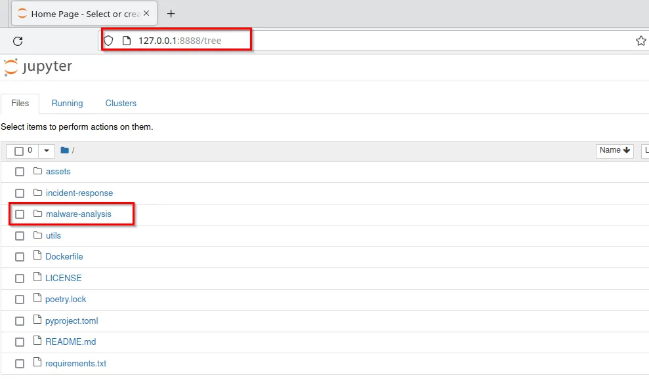Tick the checkbox beside malware-analysis

[20, 214]
